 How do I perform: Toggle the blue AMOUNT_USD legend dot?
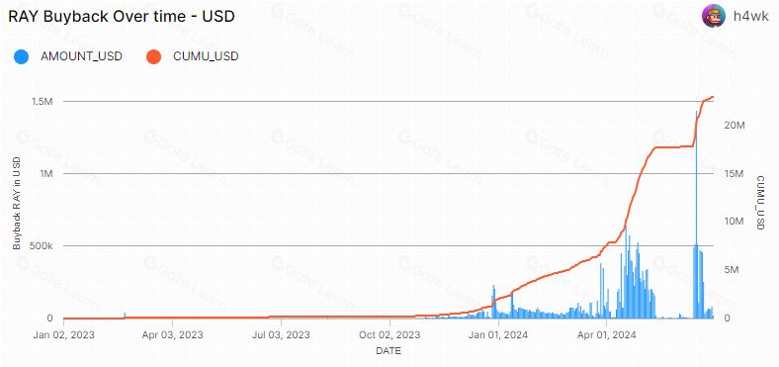[21, 56]
